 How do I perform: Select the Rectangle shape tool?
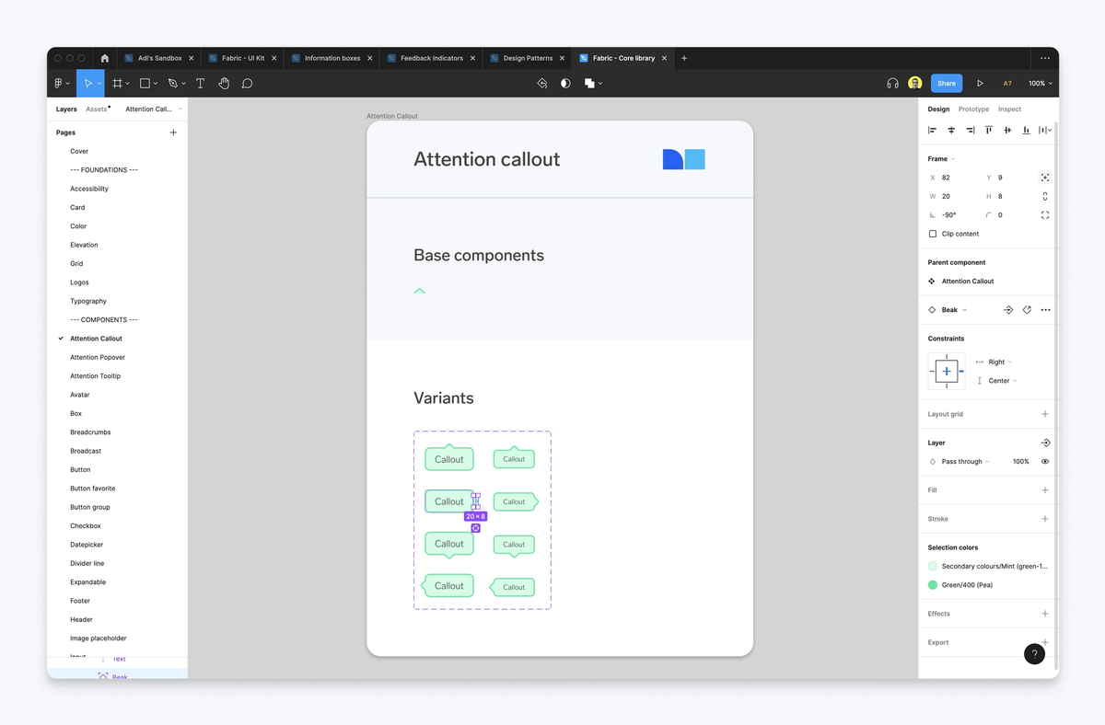(x=145, y=83)
